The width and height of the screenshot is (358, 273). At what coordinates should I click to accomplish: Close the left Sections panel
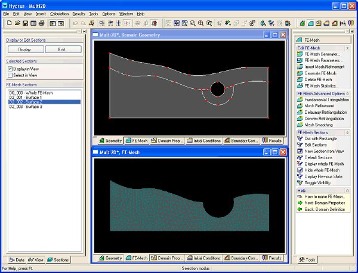pyautogui.click(x=84, y=32)
